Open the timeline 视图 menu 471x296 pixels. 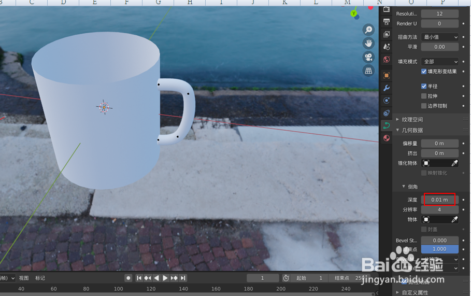coord(24,278)
